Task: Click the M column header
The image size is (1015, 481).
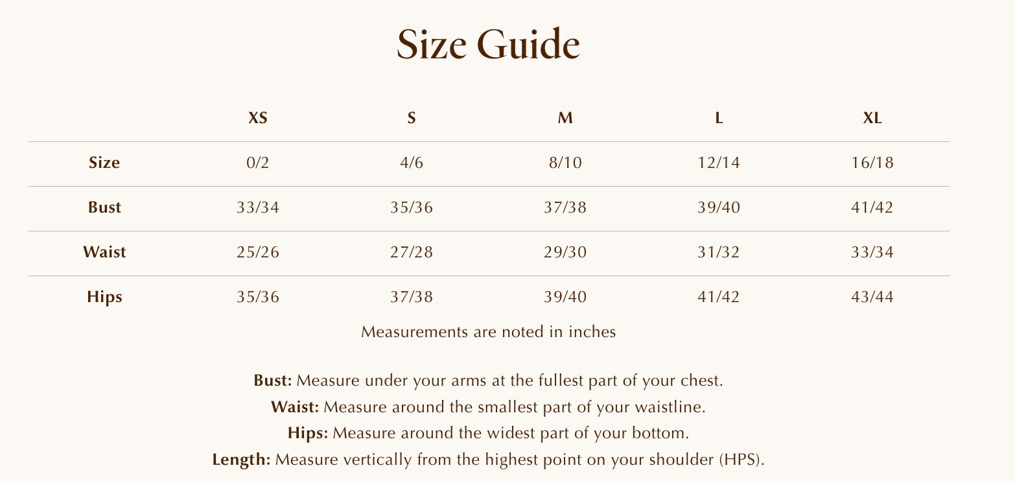Action: pos(565,119)
